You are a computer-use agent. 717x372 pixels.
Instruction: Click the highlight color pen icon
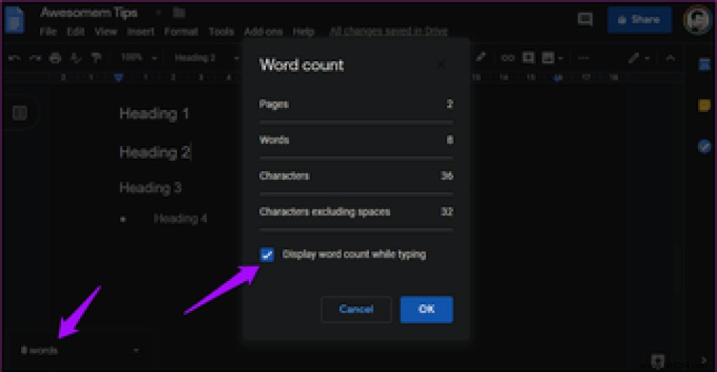click(480, 58)
